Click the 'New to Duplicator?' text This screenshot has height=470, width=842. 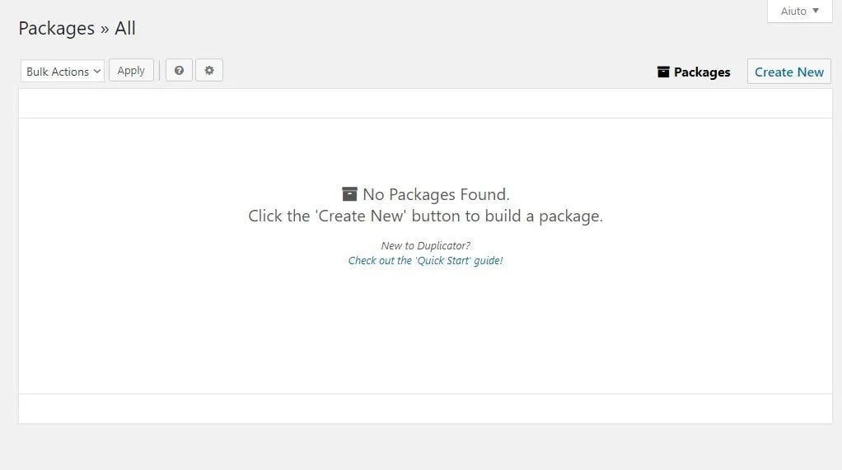[425, 245]
